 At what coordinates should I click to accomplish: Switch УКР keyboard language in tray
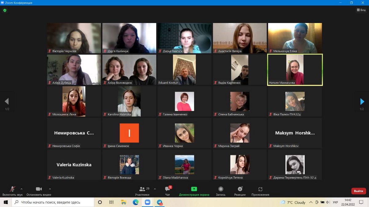tap(335, 202)
